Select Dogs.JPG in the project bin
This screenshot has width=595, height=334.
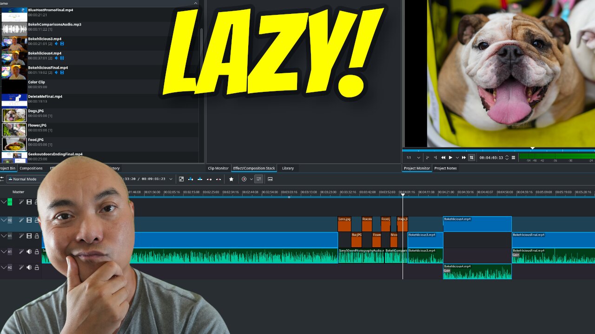(99, 115)
